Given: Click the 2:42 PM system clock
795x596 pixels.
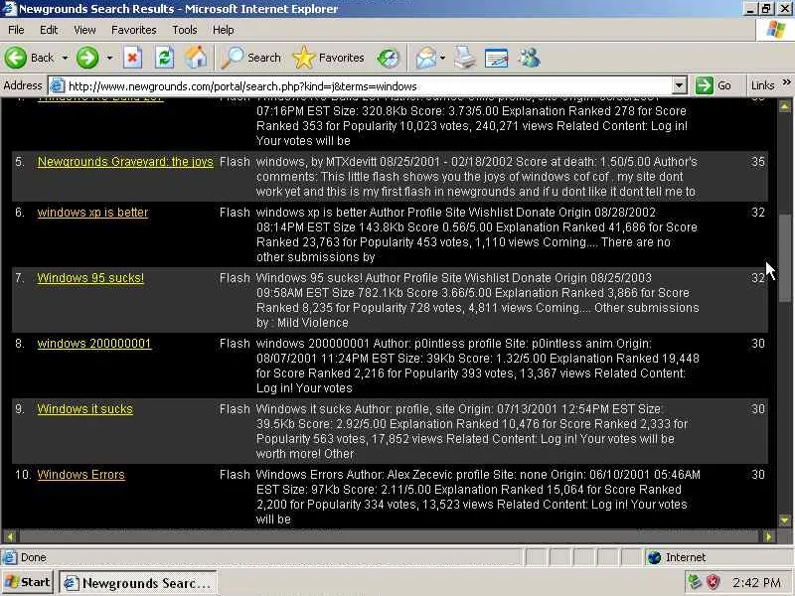Looking at the screenshot, I should (x=756, y=583).
